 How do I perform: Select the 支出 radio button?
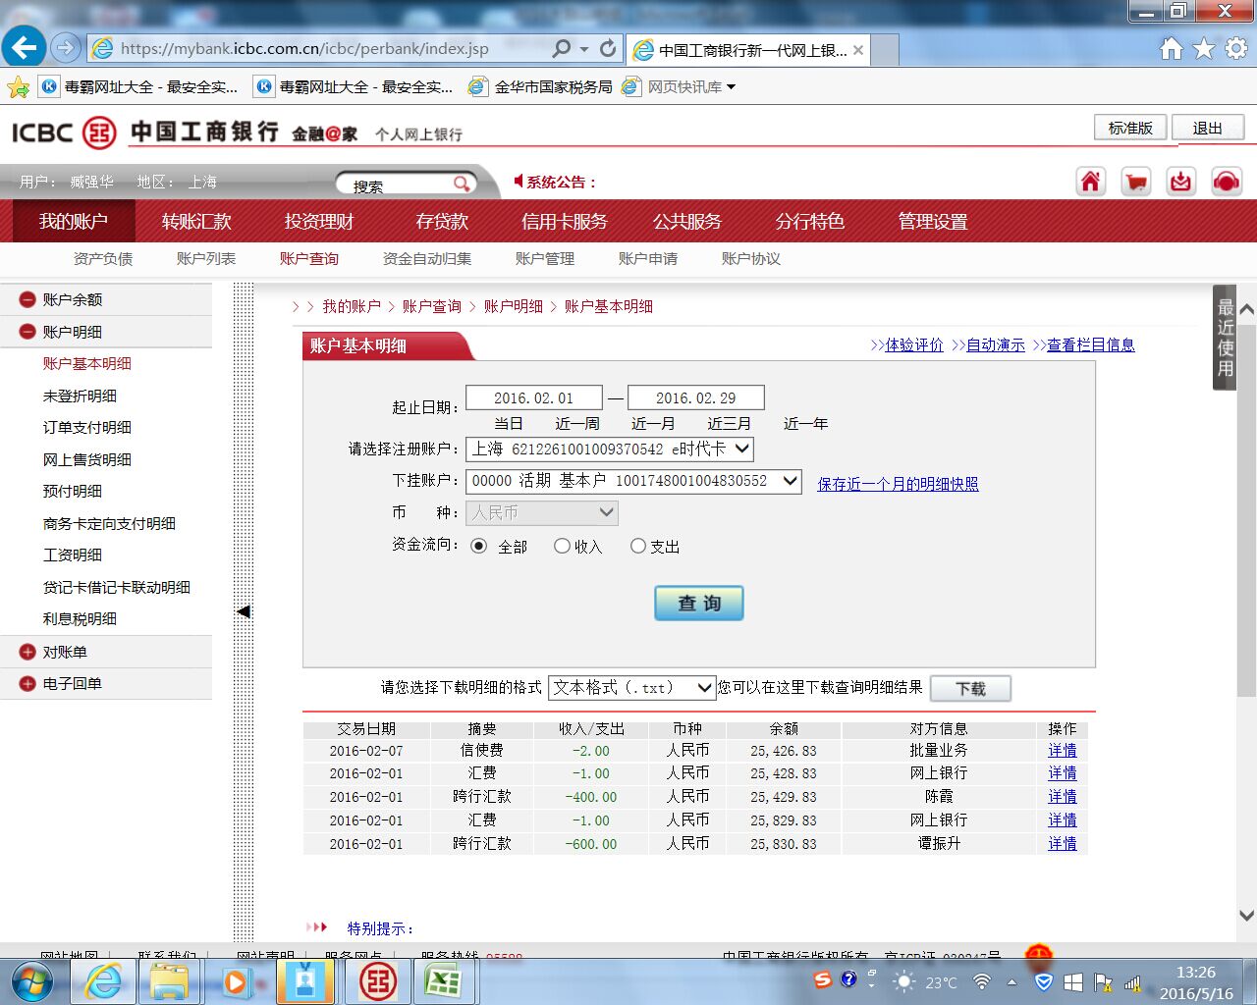click(638, 546)
